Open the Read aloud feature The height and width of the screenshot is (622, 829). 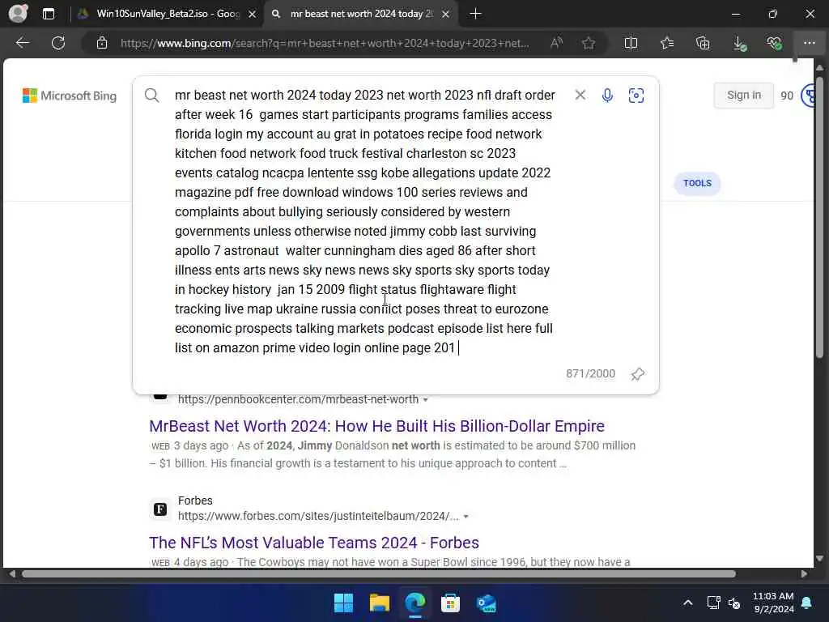pos(556,43)
